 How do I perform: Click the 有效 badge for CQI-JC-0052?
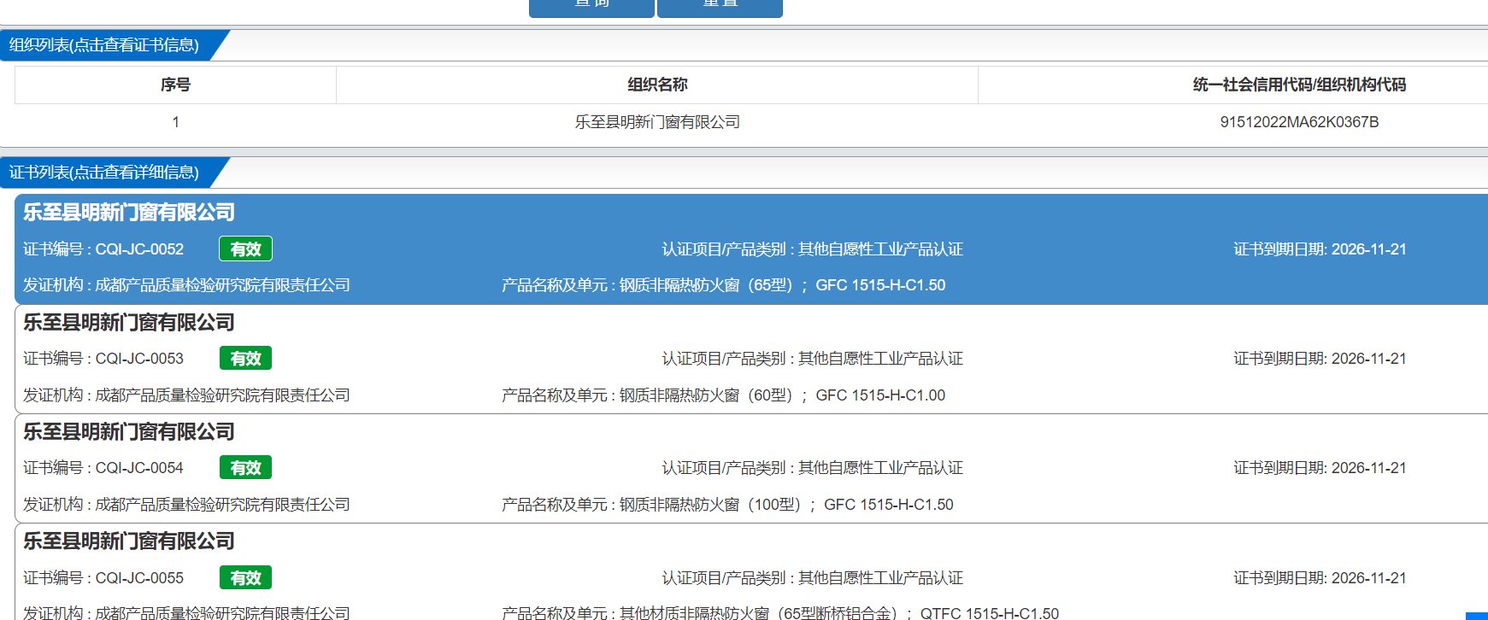pyautogui.click(x=246, y=249)
